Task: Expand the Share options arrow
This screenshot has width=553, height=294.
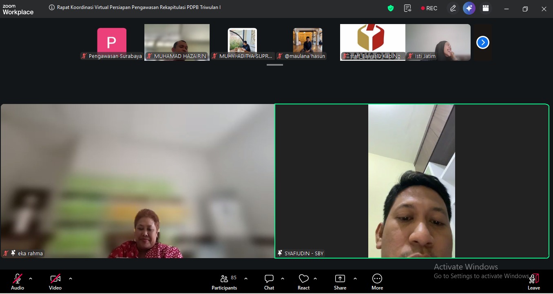Action: pos(355,279)
